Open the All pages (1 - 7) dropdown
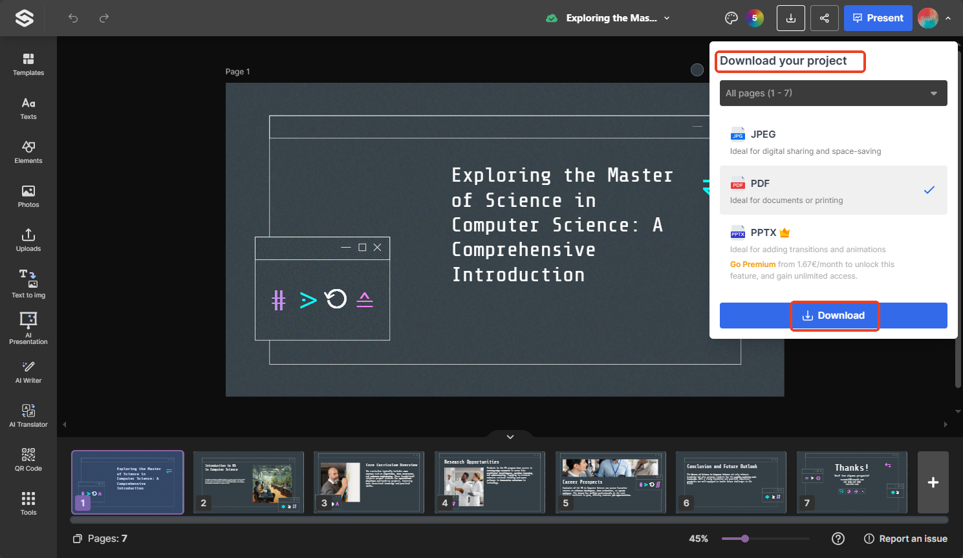This screenshot has width=963, height=558. coord(834,93)
